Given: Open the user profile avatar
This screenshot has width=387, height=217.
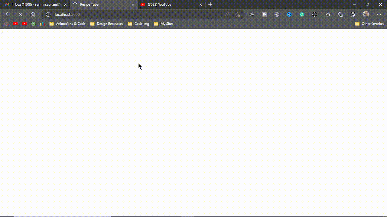Looking at the screenshot, I should tap(366, 14).
